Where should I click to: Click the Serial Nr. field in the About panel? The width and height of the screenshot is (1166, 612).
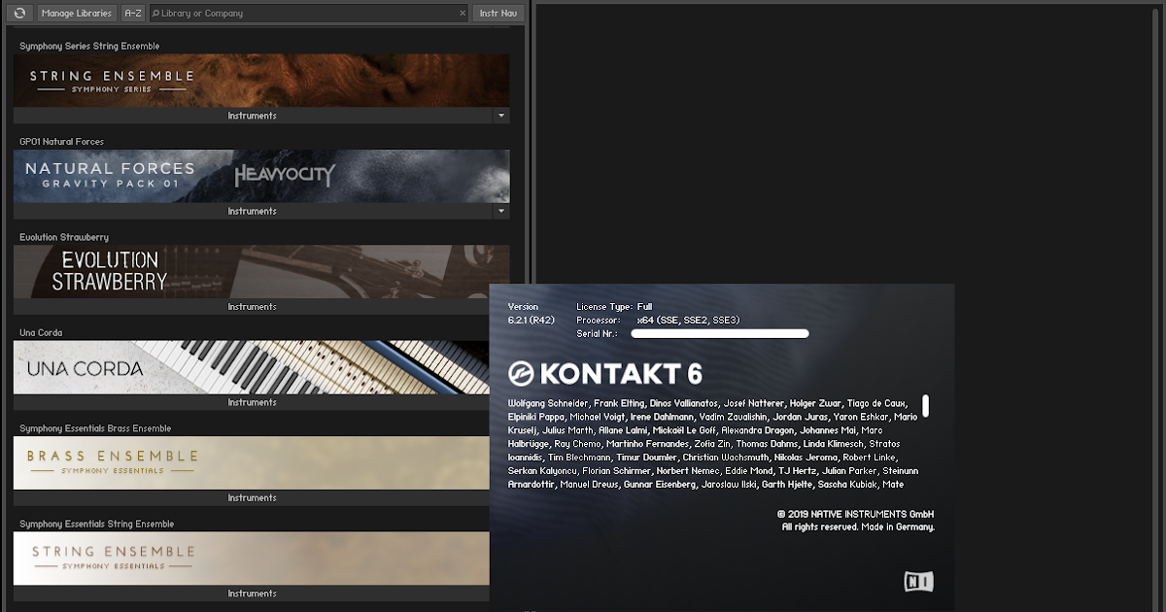point(719,332)
